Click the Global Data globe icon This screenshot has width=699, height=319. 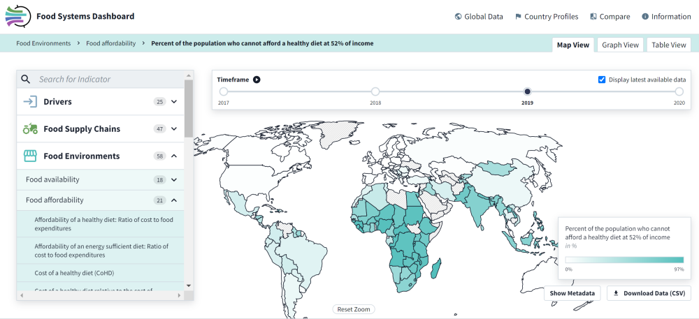[458, 17]
